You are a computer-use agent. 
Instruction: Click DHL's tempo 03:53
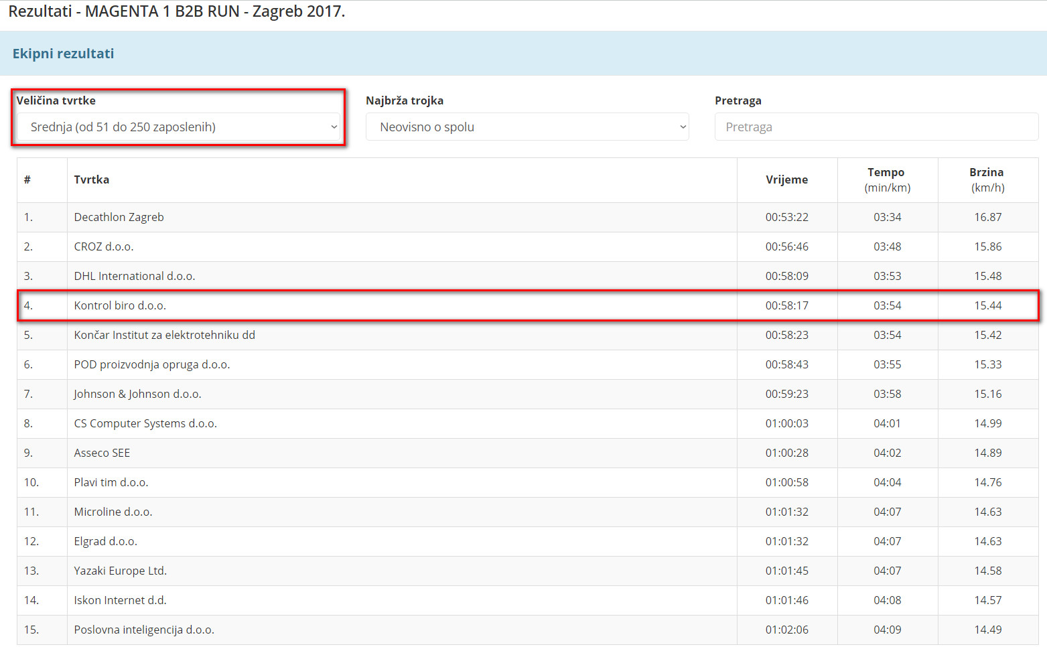coord(888,276)
